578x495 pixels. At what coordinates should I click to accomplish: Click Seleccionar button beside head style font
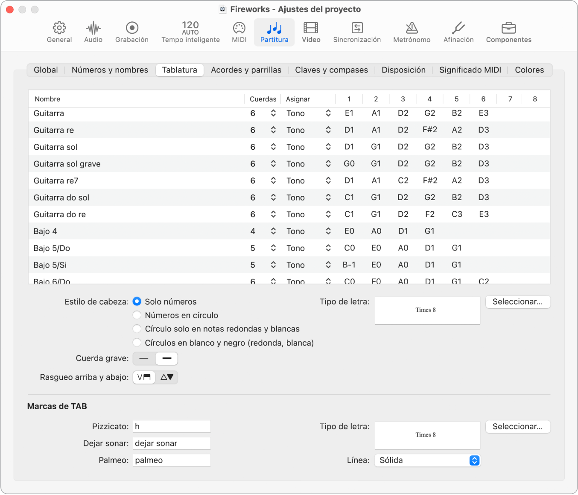517,302
